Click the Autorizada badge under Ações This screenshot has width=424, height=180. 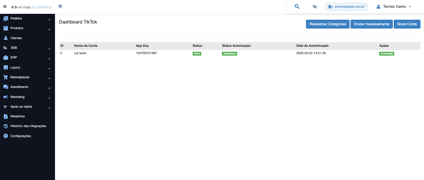point(387,54)
